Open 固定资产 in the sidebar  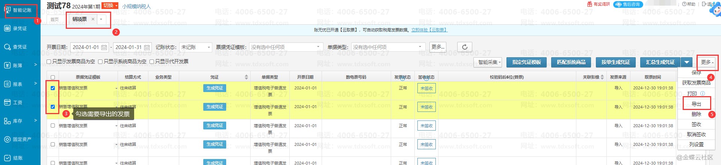click(18, 140)
